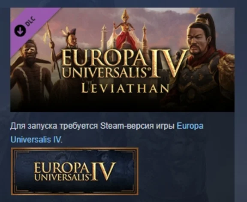Click EUROPA text inside the lower thumbnail
247x202 pixels.
pos(61,168)
